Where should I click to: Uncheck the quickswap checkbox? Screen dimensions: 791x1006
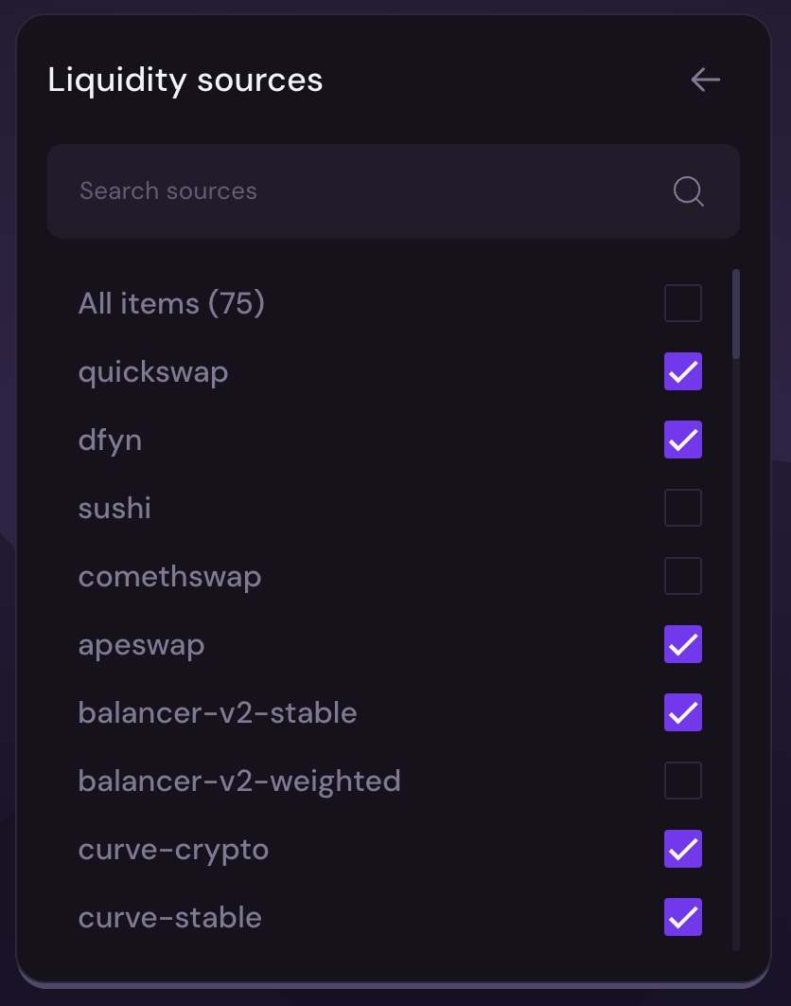pos(683,372)
